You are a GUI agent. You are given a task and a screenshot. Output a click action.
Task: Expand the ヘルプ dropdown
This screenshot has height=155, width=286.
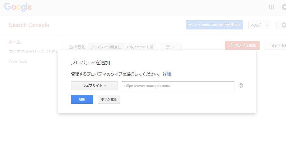click(259, 25)
